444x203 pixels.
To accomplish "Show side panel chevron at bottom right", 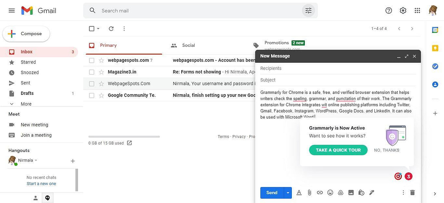I will point(435,193).
